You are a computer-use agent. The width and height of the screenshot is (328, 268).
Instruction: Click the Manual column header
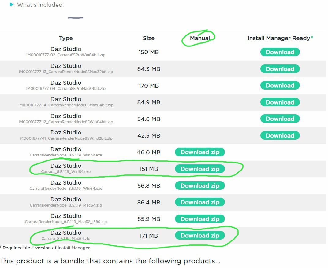click(x=200, y=38)
